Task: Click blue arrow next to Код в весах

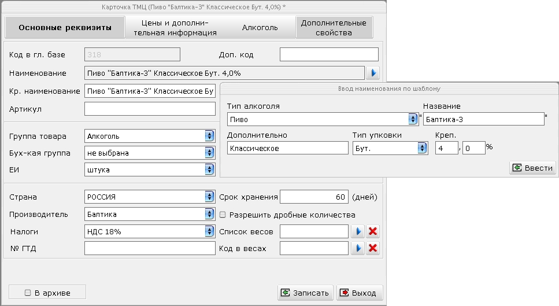Action: pos(358,248)
